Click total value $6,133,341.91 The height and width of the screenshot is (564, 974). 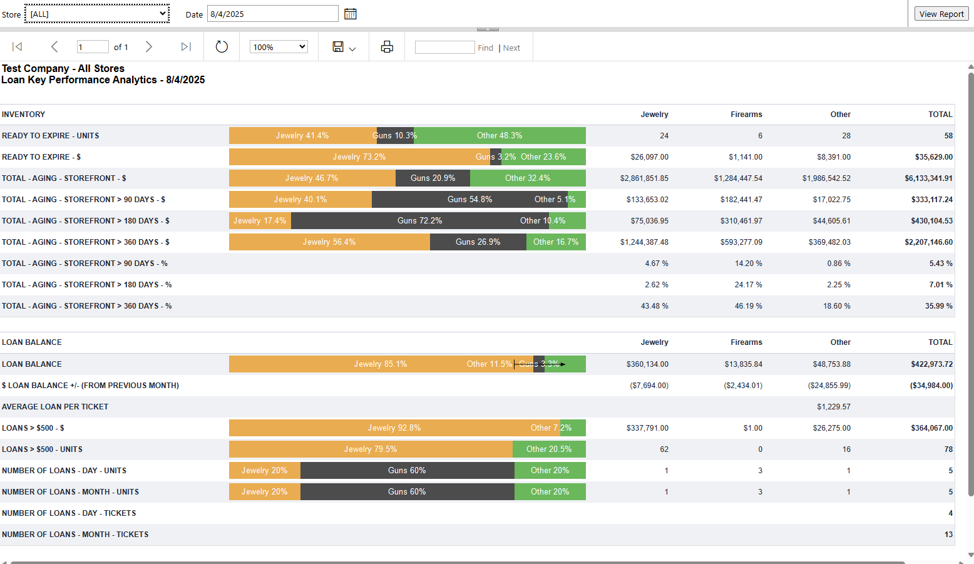[928, 178]
